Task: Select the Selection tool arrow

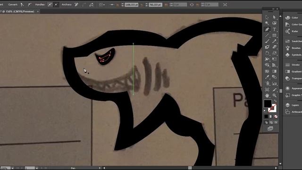Action: (x=267, y=17)
